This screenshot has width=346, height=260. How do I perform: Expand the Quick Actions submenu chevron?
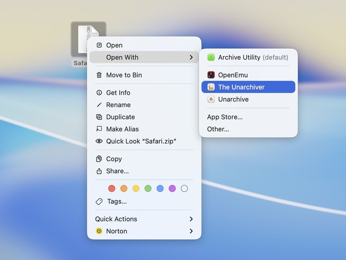[x=191, y=219]
